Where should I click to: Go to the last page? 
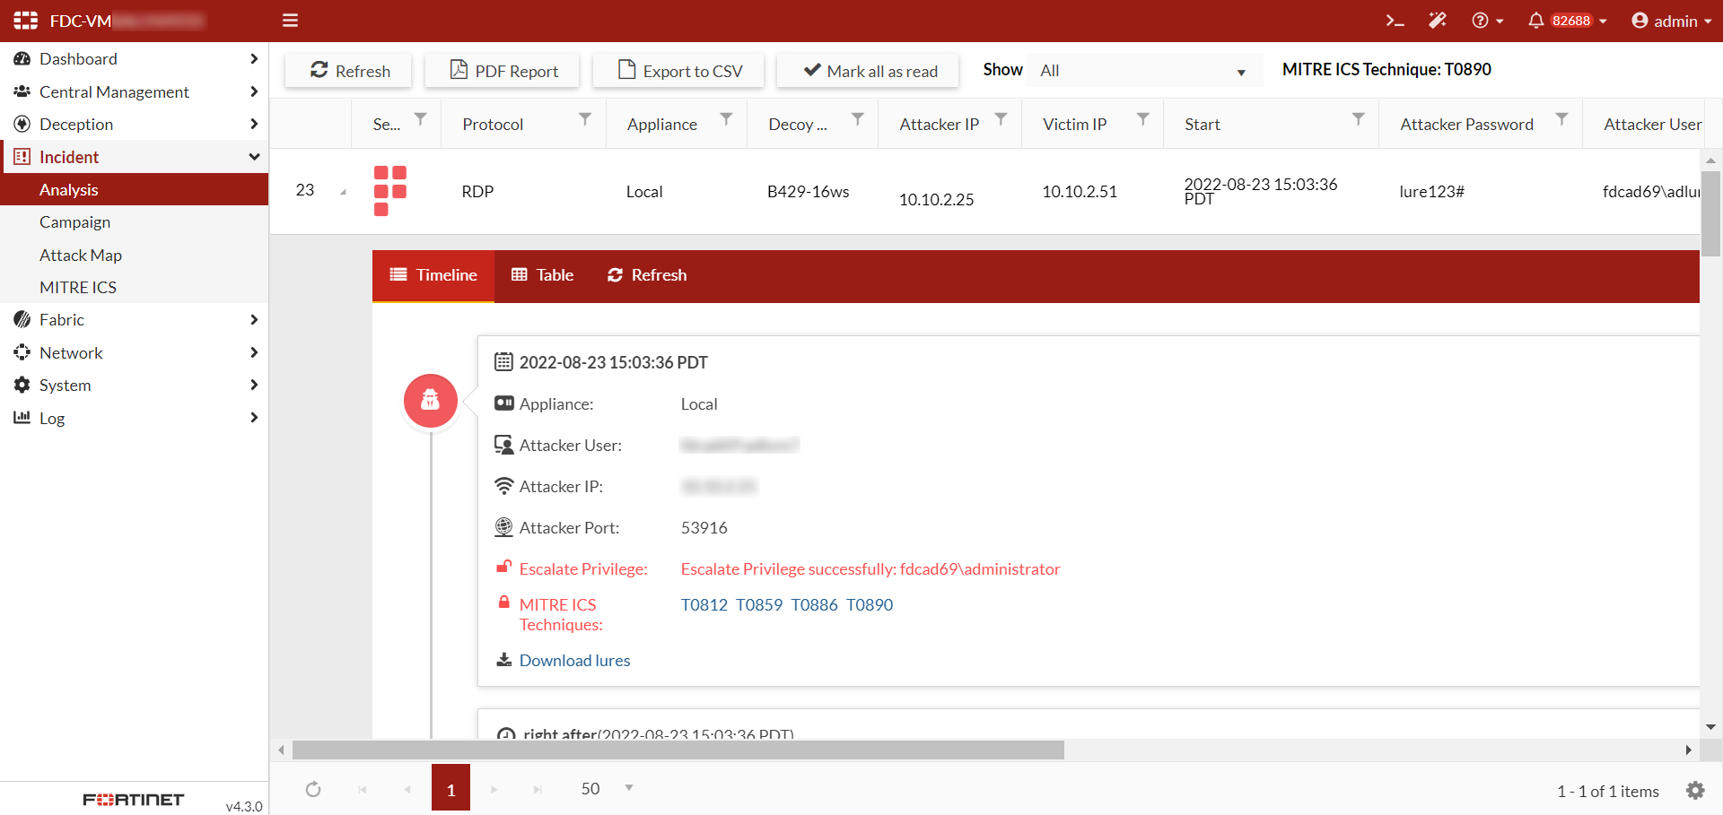[538, 789]
